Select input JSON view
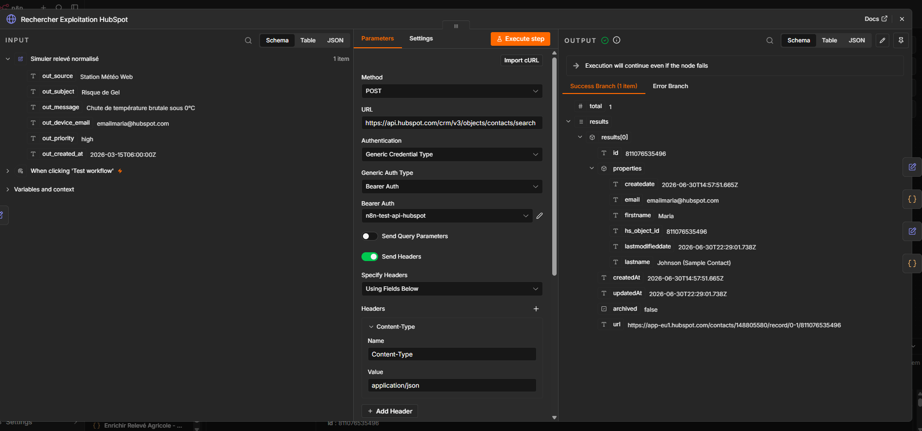This screenshot has width=922, height=431. pos(335,40)
